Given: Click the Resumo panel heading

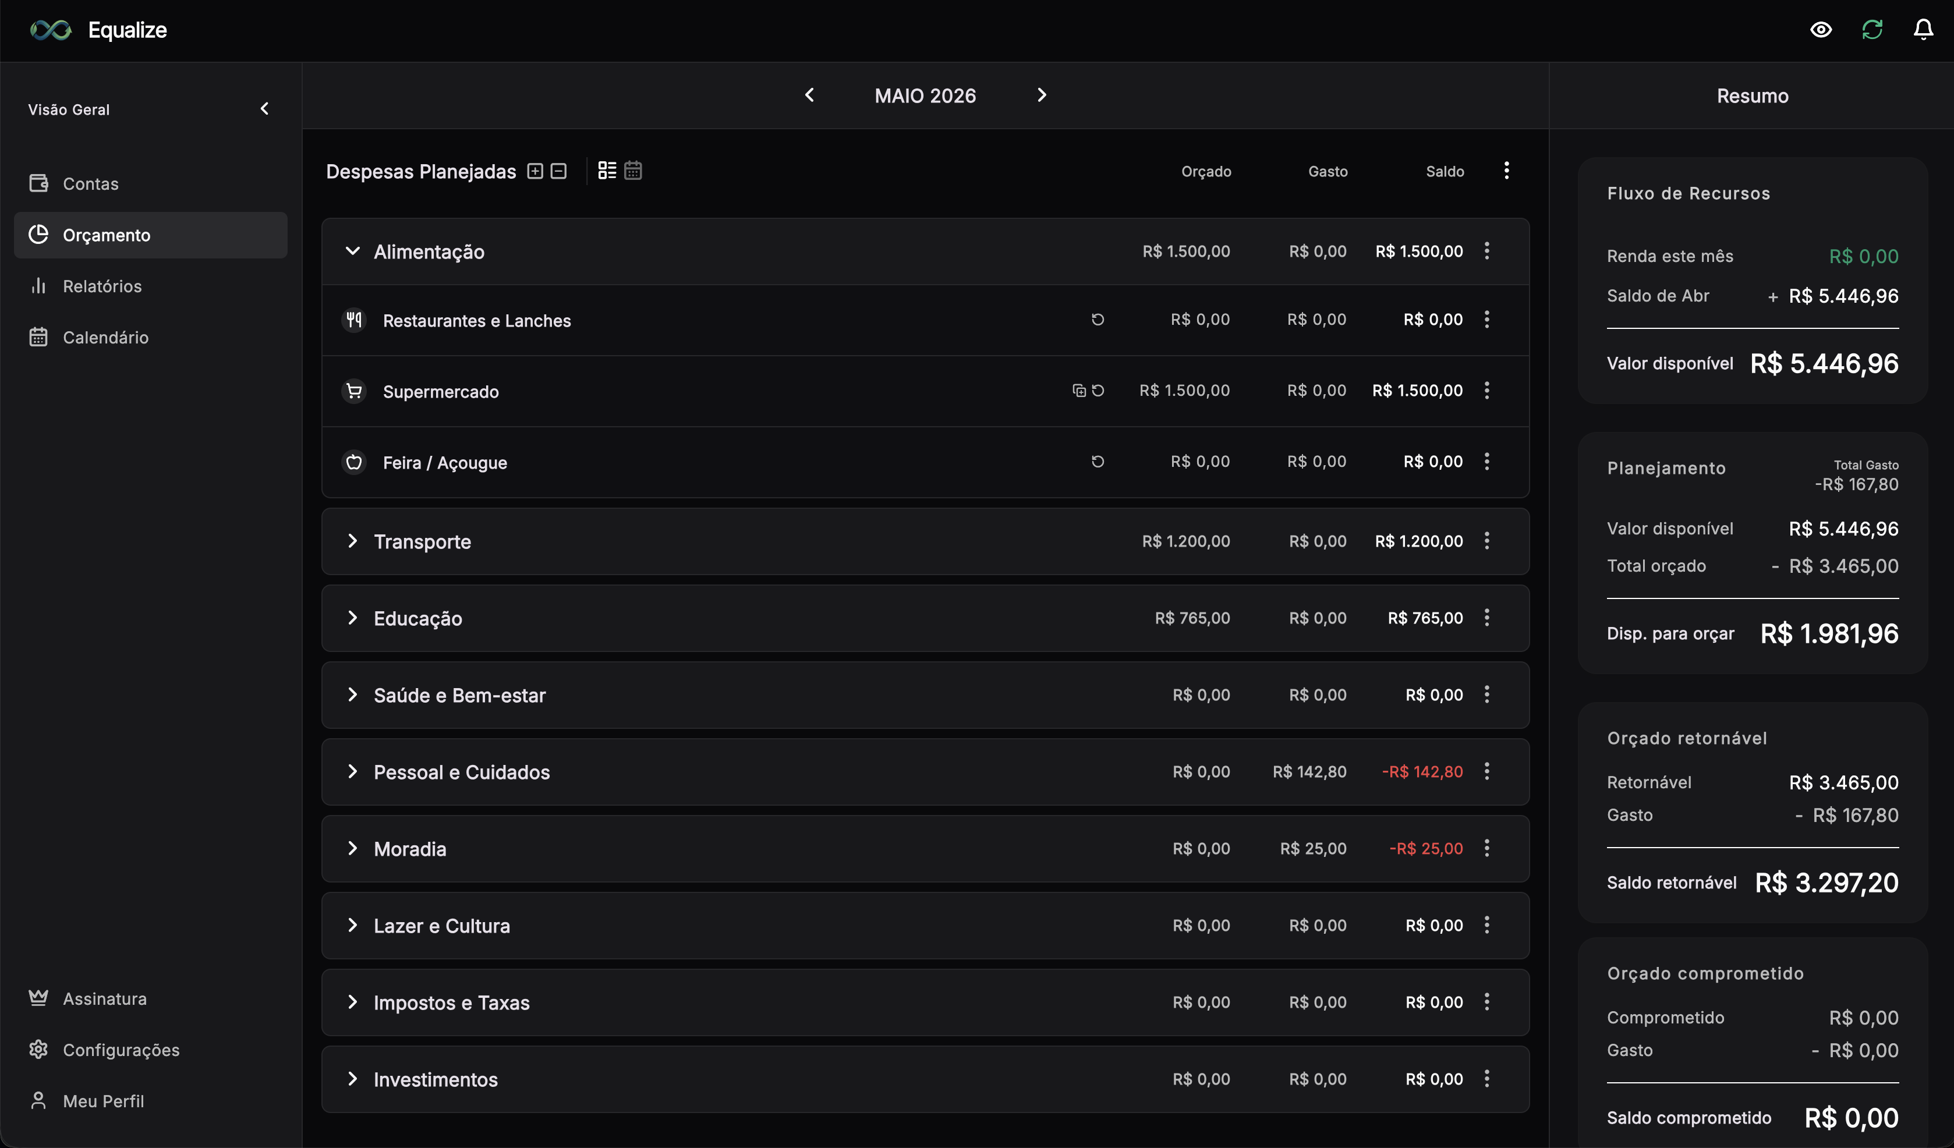Looking at the screenshot, I should point(1753,95).
